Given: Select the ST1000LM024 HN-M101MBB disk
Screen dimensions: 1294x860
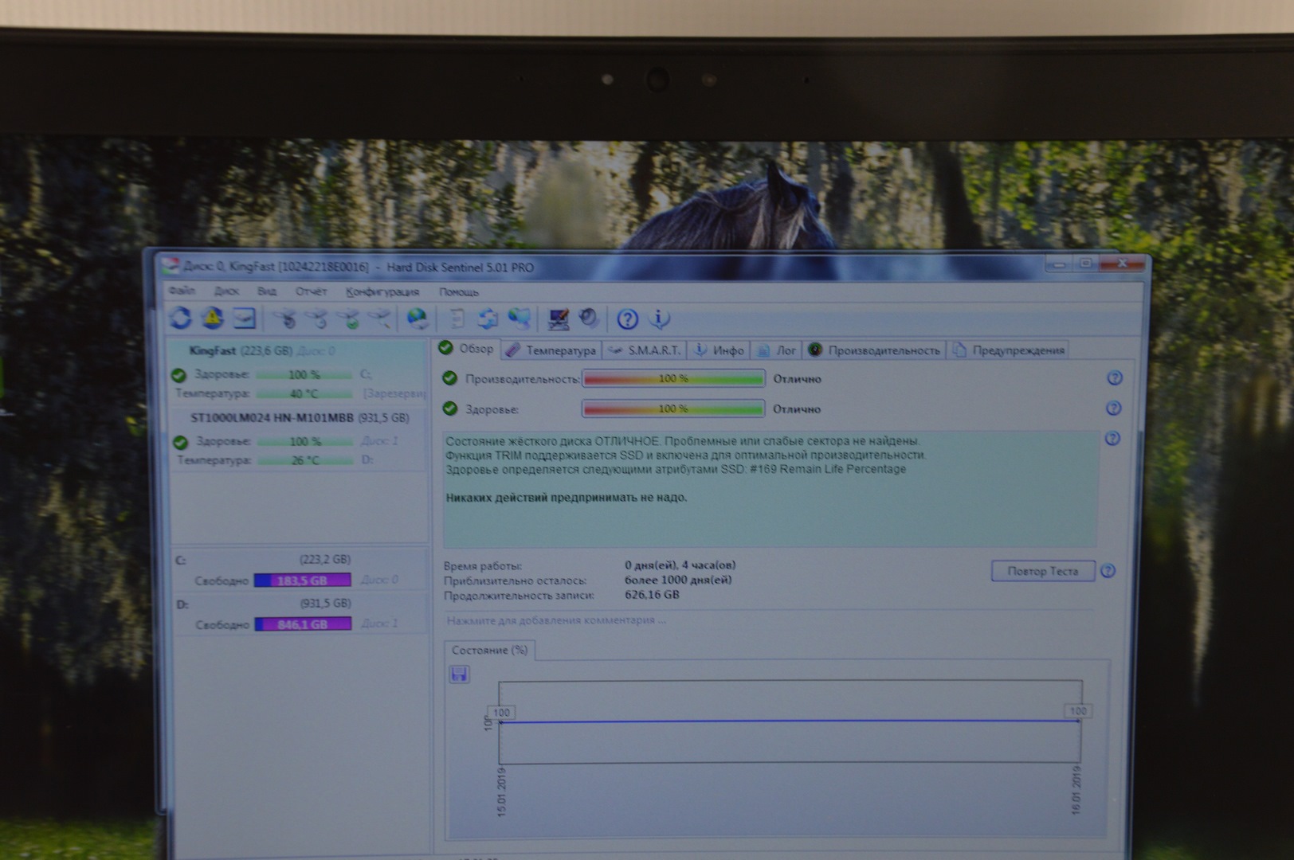Looking at the screenshot, I should pyautogui.click(x=299, y=418).
